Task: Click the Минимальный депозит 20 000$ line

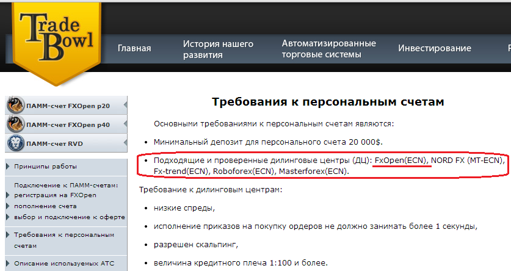Action: pos(268,142)
